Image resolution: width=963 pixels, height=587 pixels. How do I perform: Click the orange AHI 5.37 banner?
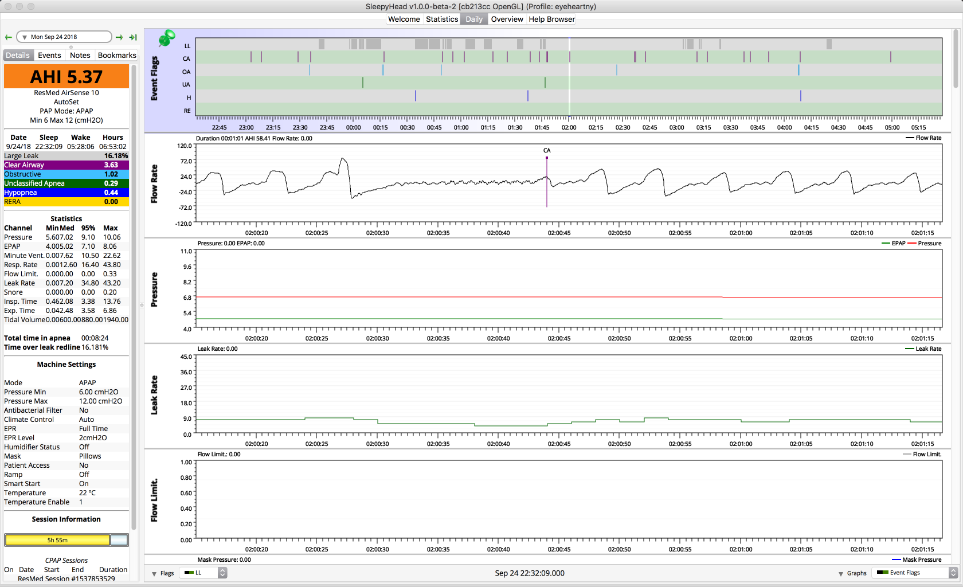[66, 77]
